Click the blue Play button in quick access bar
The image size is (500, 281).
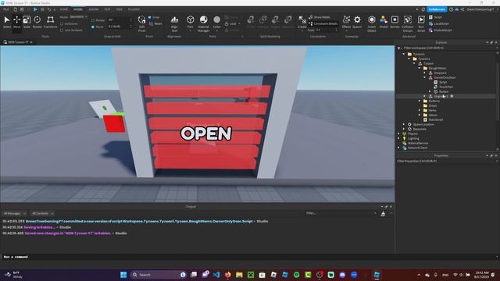pyautogui.click(x=35, y=9)
